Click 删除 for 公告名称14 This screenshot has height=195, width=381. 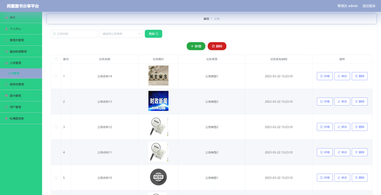pos(360,76)
